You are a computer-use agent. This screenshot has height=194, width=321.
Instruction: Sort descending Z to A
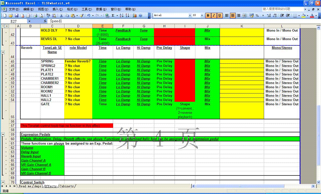coord(127,16)
